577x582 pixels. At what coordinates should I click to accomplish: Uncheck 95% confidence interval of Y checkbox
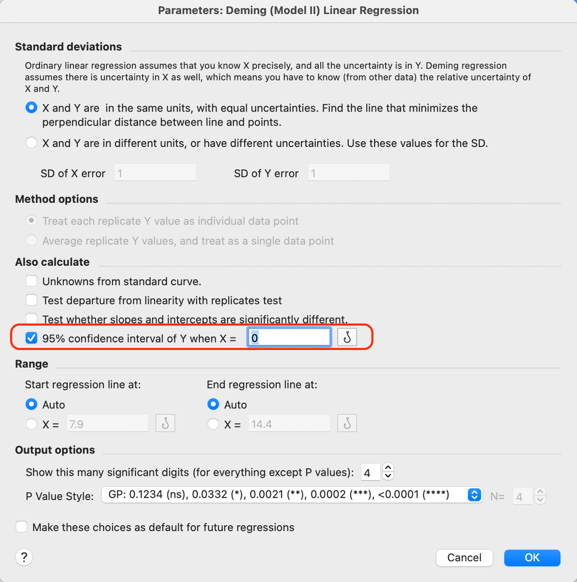coord(31,338)
